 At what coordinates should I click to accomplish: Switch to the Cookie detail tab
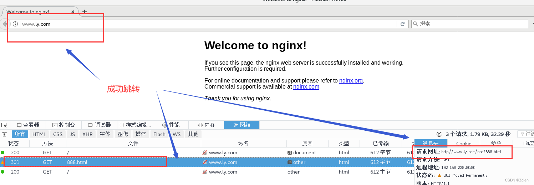464,143
